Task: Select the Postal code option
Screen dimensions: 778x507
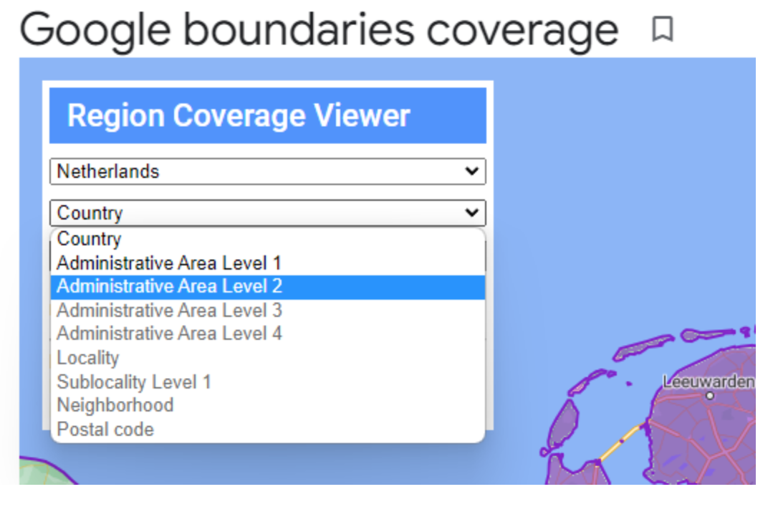Action: pos(268,429)
